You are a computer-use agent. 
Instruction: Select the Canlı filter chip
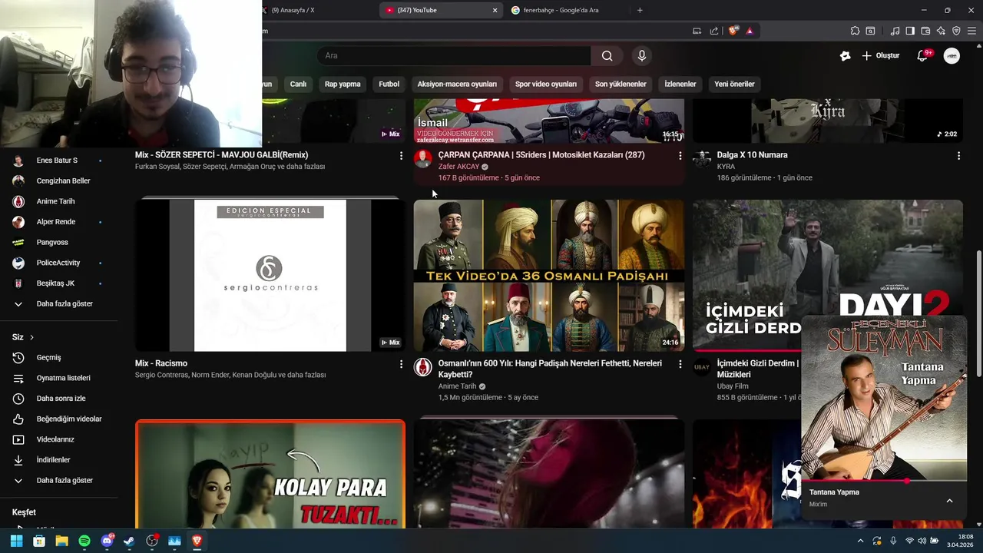point(298,84)
